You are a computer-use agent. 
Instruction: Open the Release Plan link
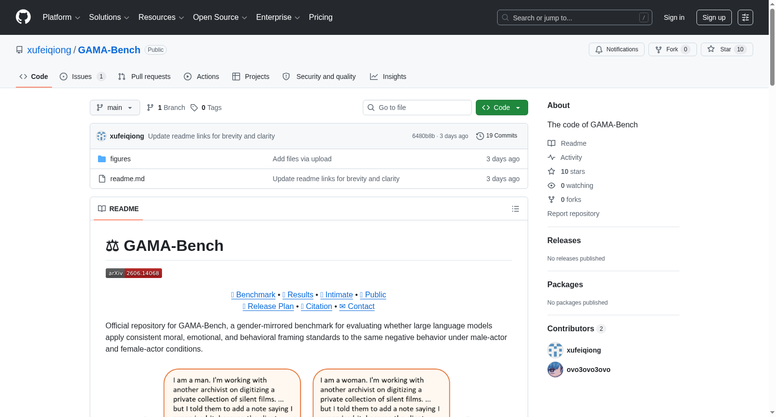[268, 307]
